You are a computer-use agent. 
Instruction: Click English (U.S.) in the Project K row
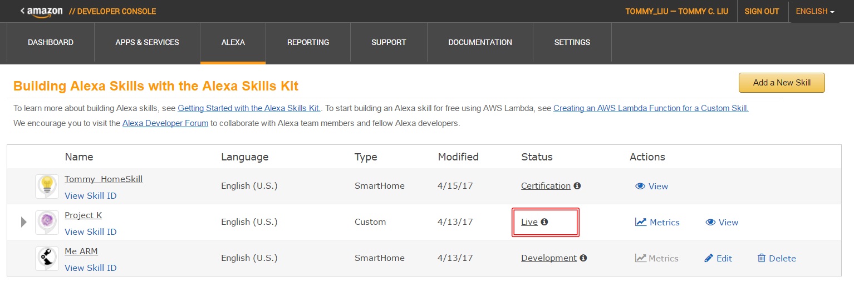click(249, 222)
